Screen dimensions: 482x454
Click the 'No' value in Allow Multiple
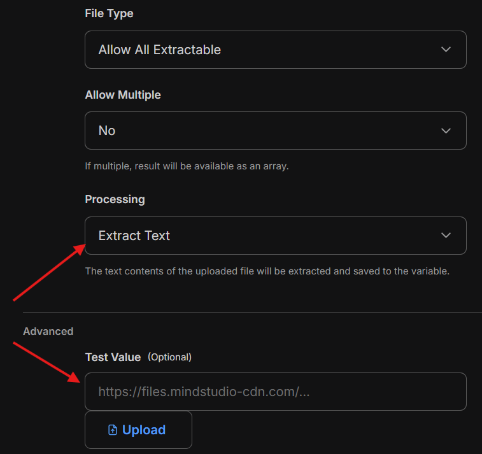tap(107, 131)
